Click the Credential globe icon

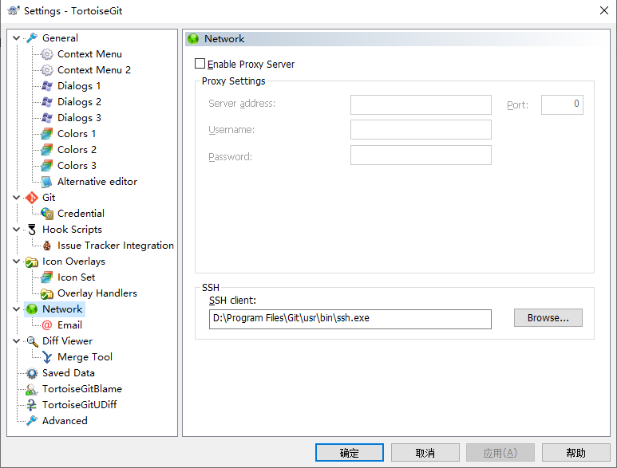47,214
